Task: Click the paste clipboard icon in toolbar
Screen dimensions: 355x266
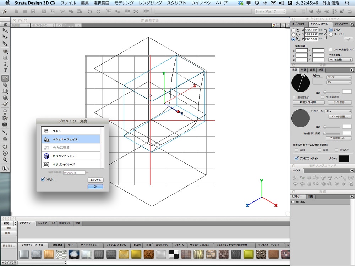Action: pyautogui.click(x=79, y=11)
